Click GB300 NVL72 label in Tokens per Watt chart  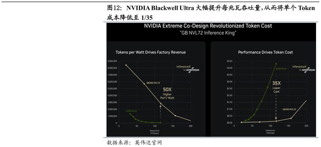(153, 83)
